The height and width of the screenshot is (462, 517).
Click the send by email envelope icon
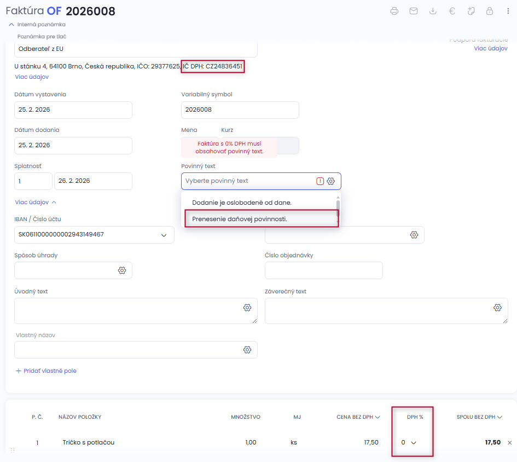pyautogui.click(x=414, y=11)
